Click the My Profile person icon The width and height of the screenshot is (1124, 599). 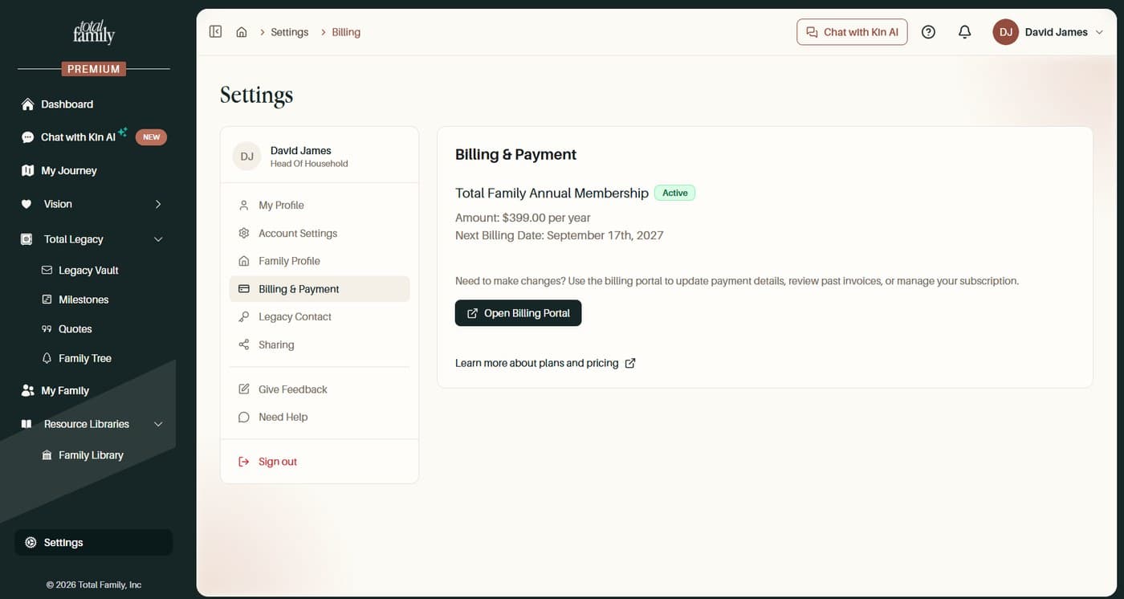[x=244, y=206]
